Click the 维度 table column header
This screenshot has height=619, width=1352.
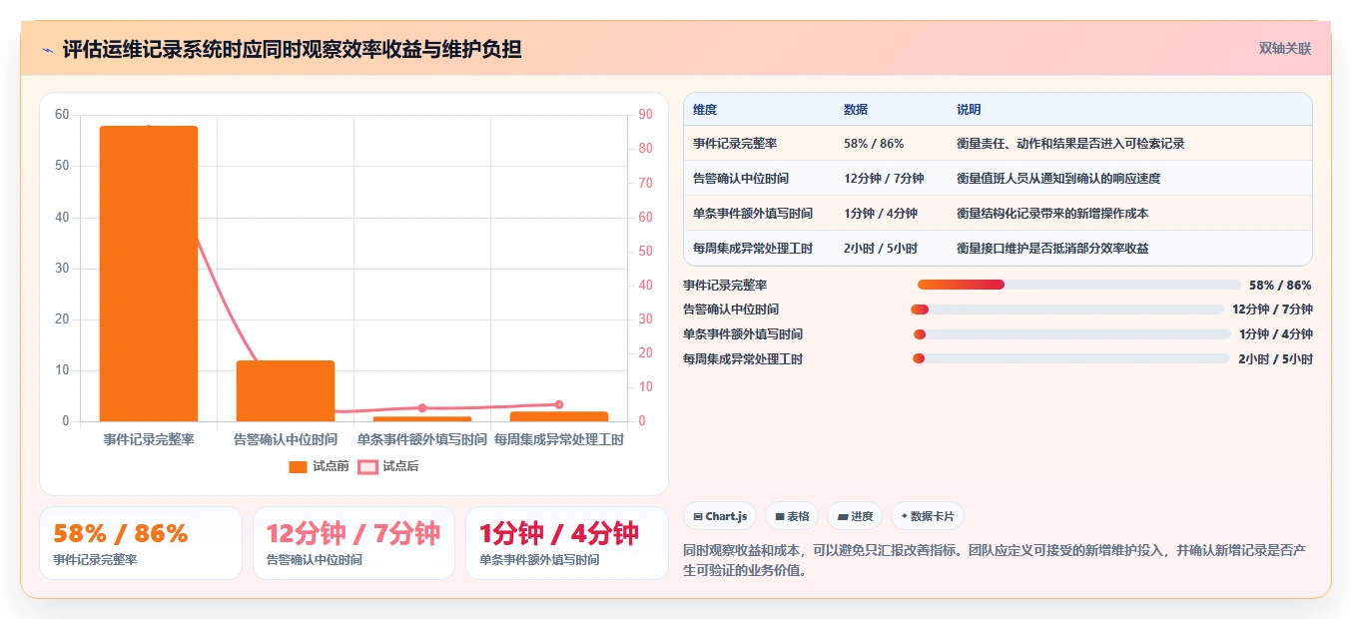(x=705, y=110)
